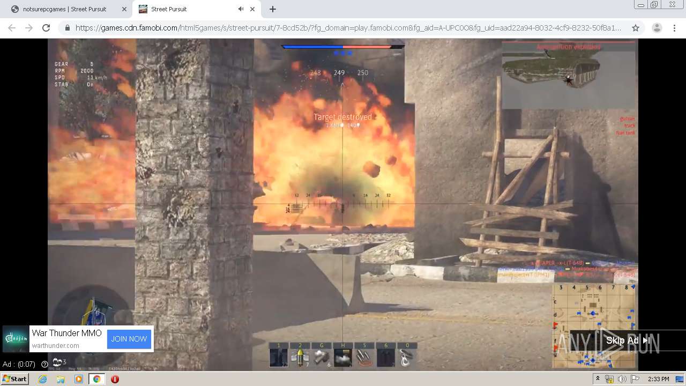
Task: Go back to the previous page
Action: (12, 28)
